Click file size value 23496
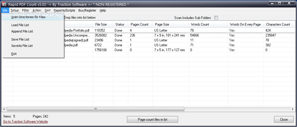Image resolution: width=297 pixels, height=127 pixels. pyautogui.click(x=99, y=40)
